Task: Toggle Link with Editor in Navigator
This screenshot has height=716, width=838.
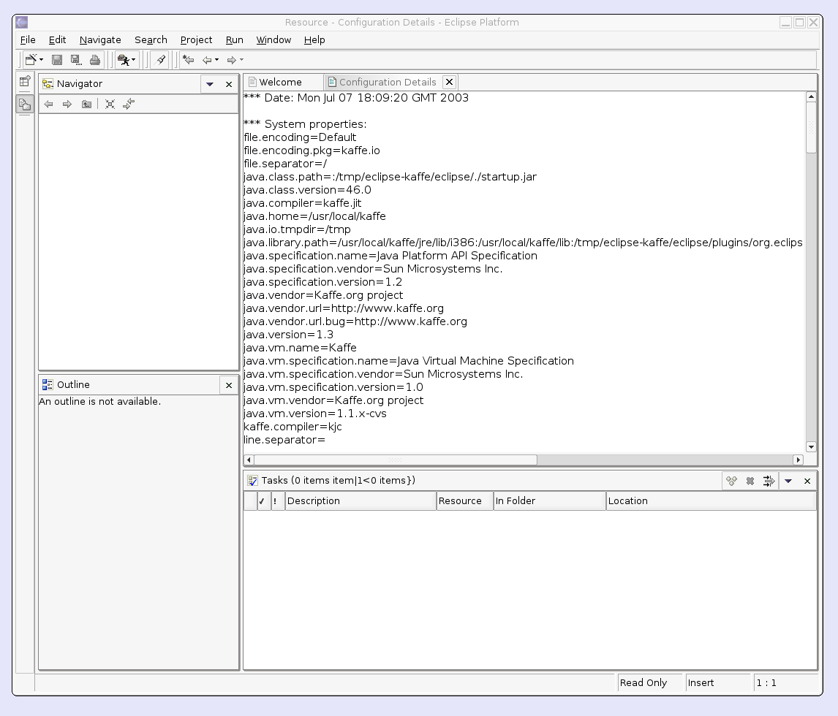Action: (x=129, y=104)
